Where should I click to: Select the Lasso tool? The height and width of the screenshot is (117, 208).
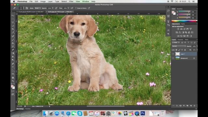(x=13, y=22)
